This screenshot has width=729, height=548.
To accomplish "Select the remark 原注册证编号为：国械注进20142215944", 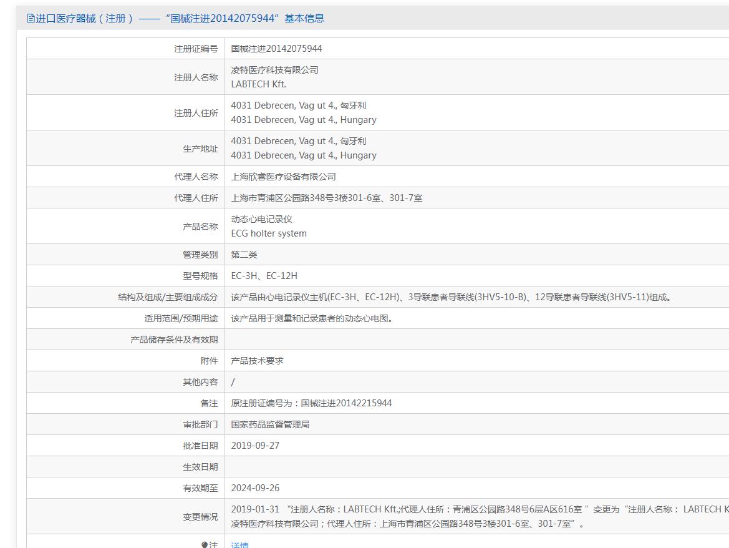I will tap(312, 403).
